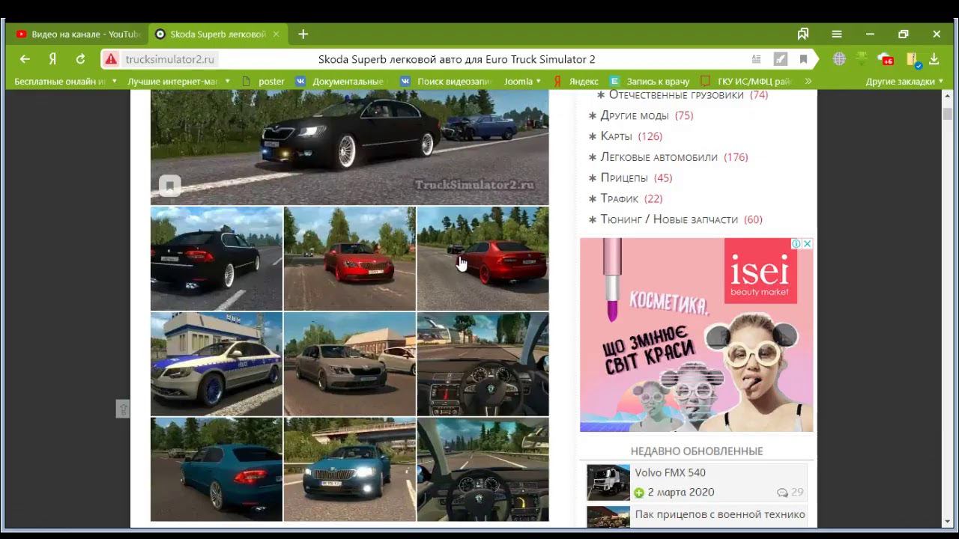Screen dimensions: 959x539
Task: Open 'Лучшие интернет-маг' bookmark folder dropdown
Action: tap(178, 81)
